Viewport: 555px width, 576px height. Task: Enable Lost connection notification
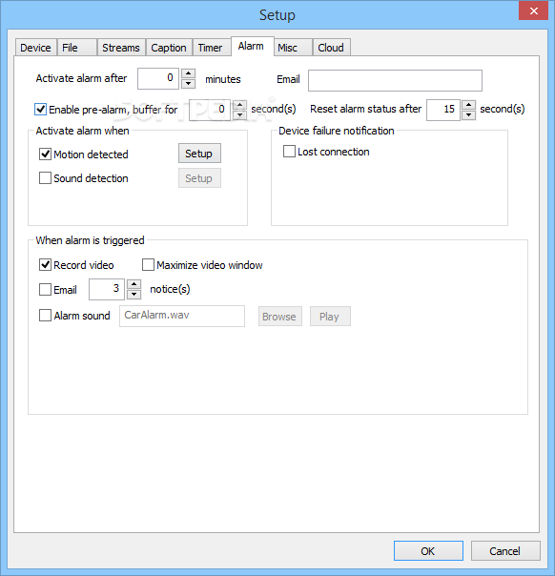click(x=289, y=152)
